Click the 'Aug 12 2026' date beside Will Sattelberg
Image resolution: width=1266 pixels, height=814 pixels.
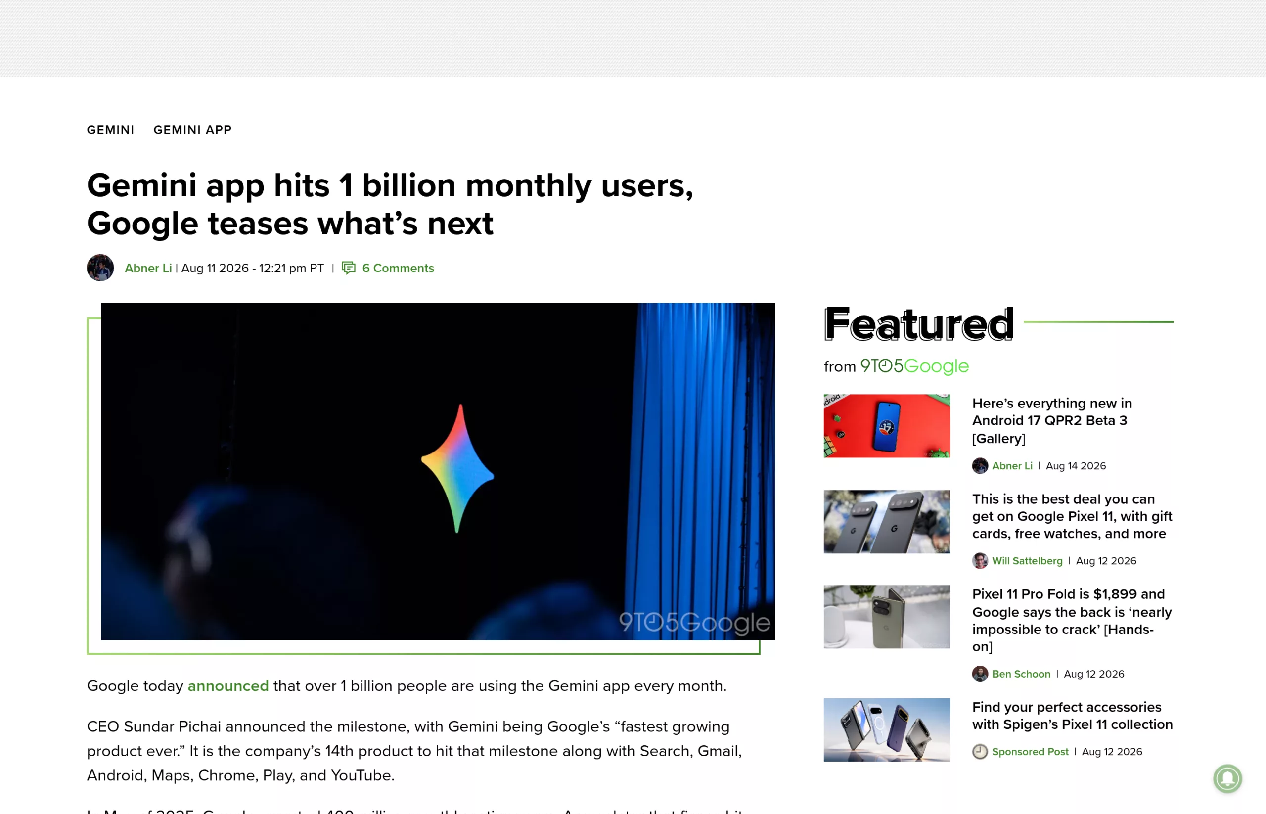tap(1106, 561)
